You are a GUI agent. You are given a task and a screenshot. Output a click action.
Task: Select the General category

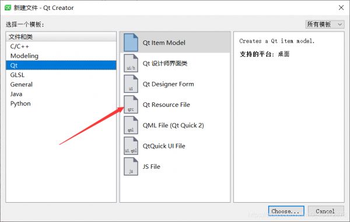tap(61, 84)
